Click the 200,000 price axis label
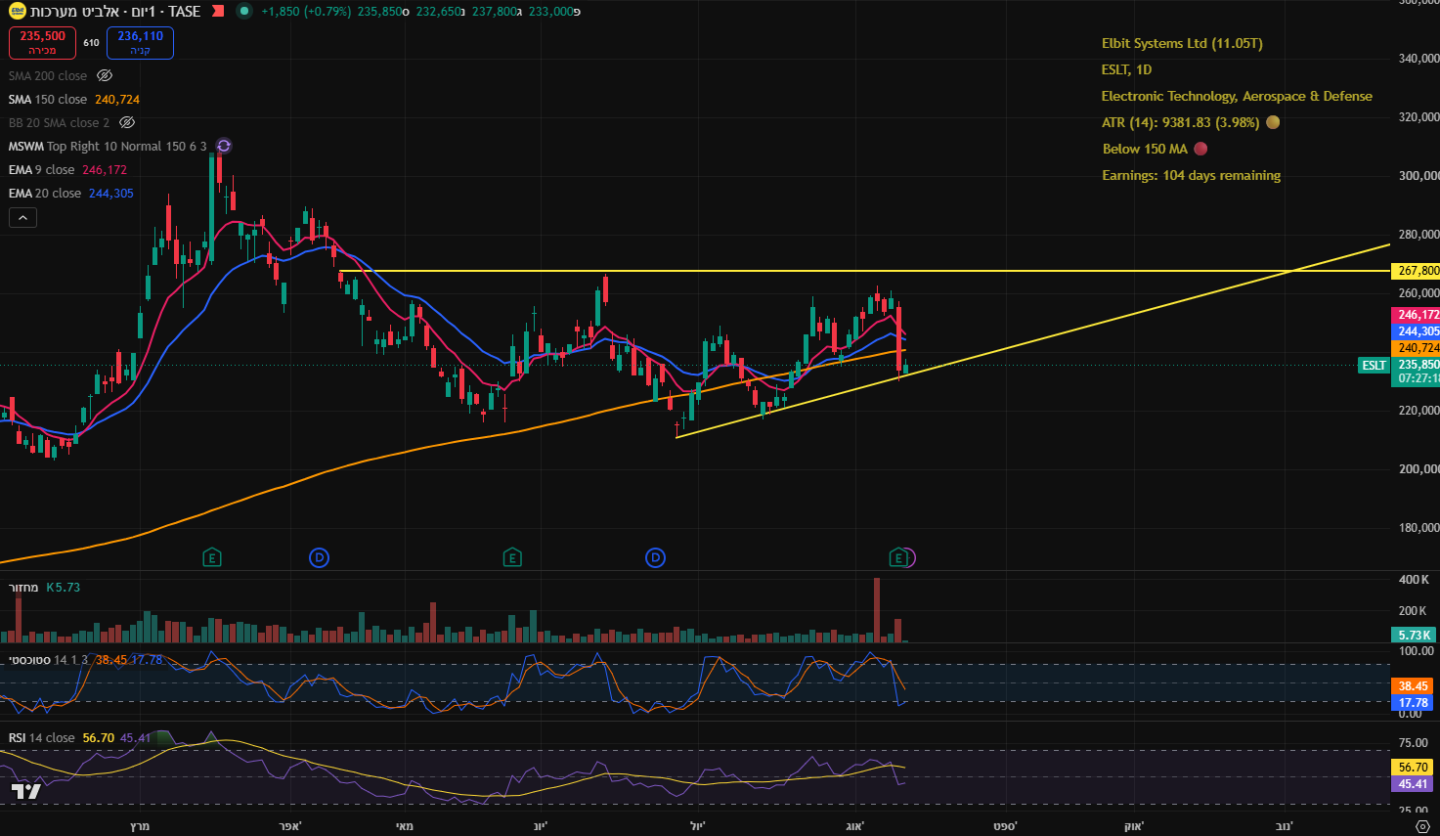1440x836 pixels. click(1418, 469)
